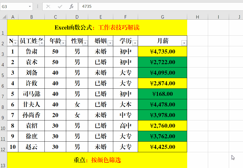The width and height of the screenshot is (243, 168).
Task: Select column C header
Action: (x=55, y=17)
